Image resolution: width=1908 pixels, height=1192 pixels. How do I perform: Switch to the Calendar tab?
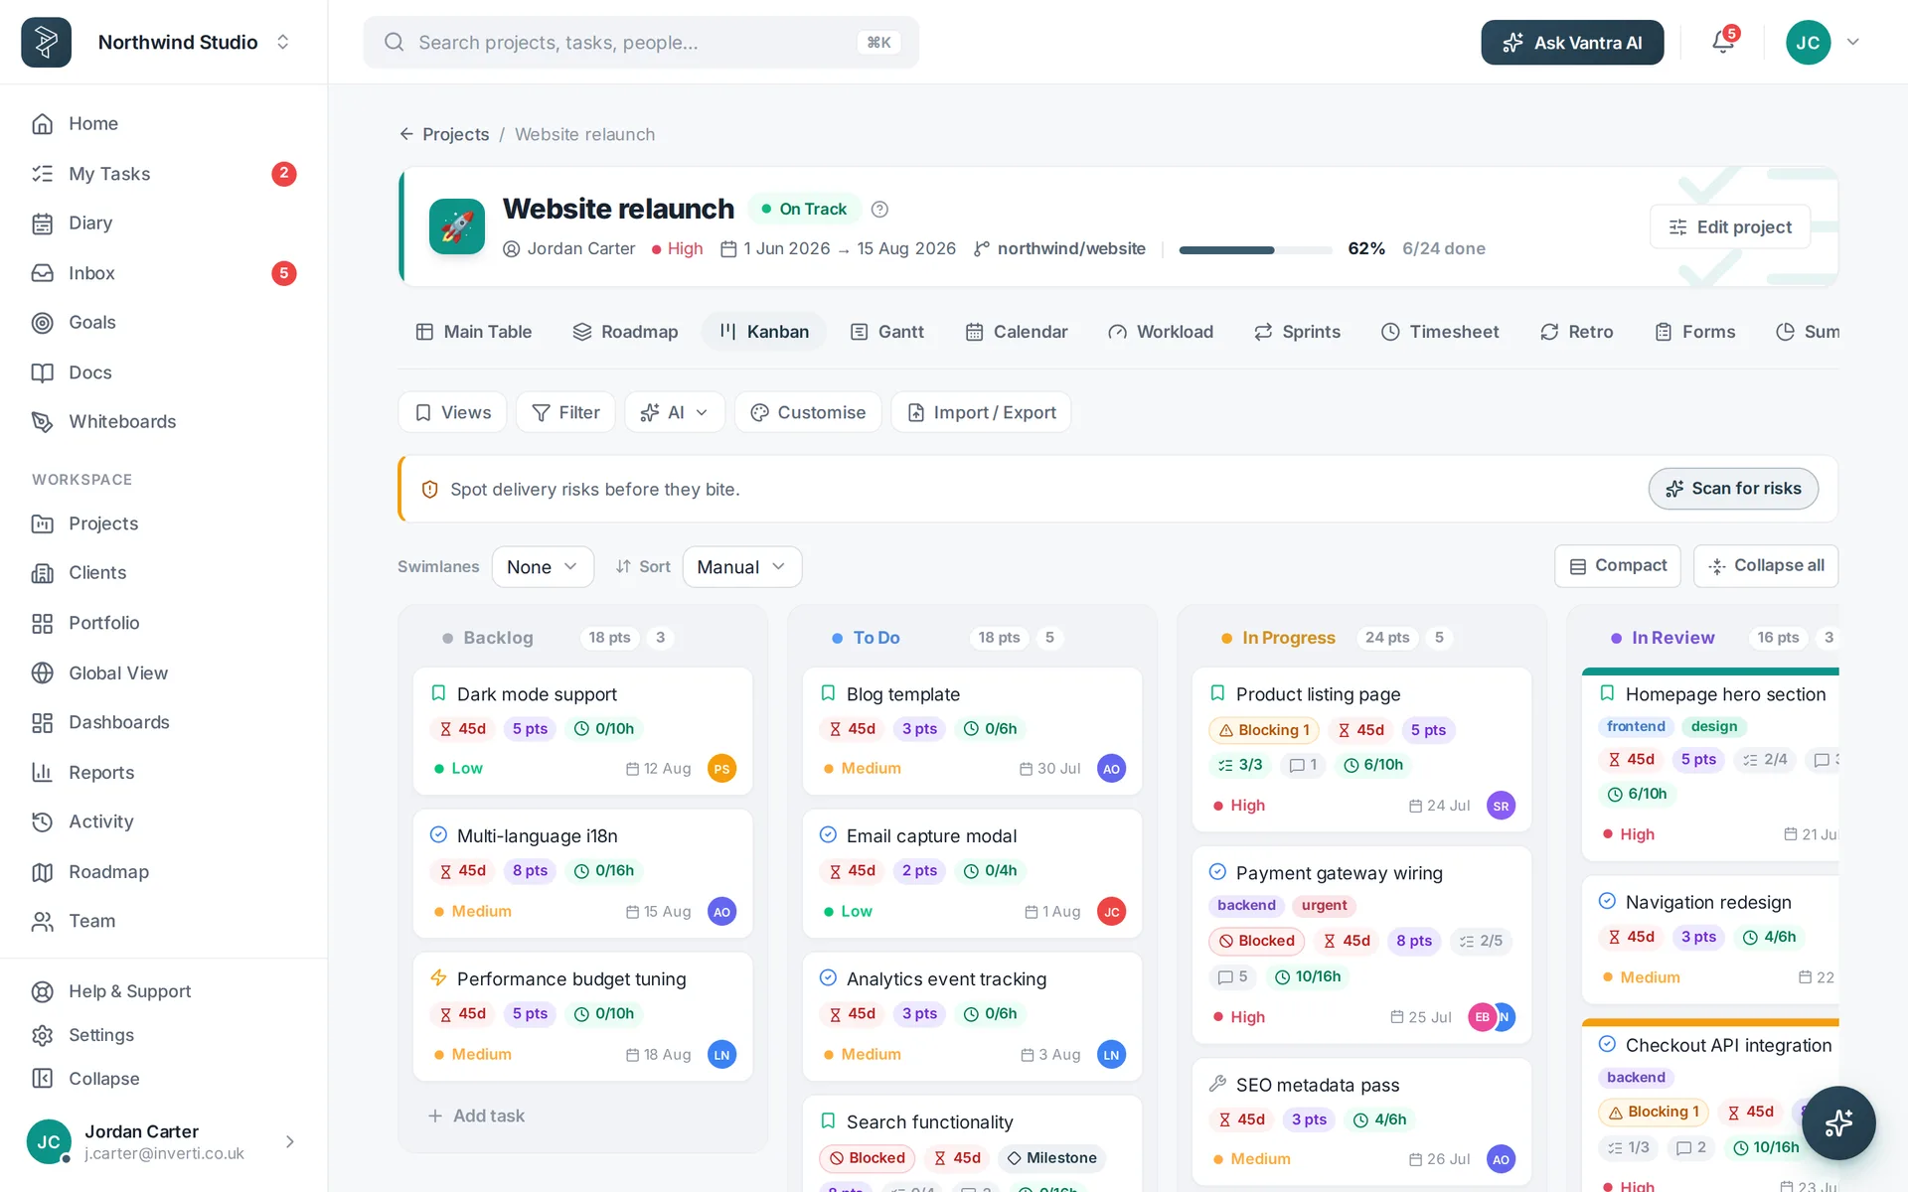pos(1017,332)
